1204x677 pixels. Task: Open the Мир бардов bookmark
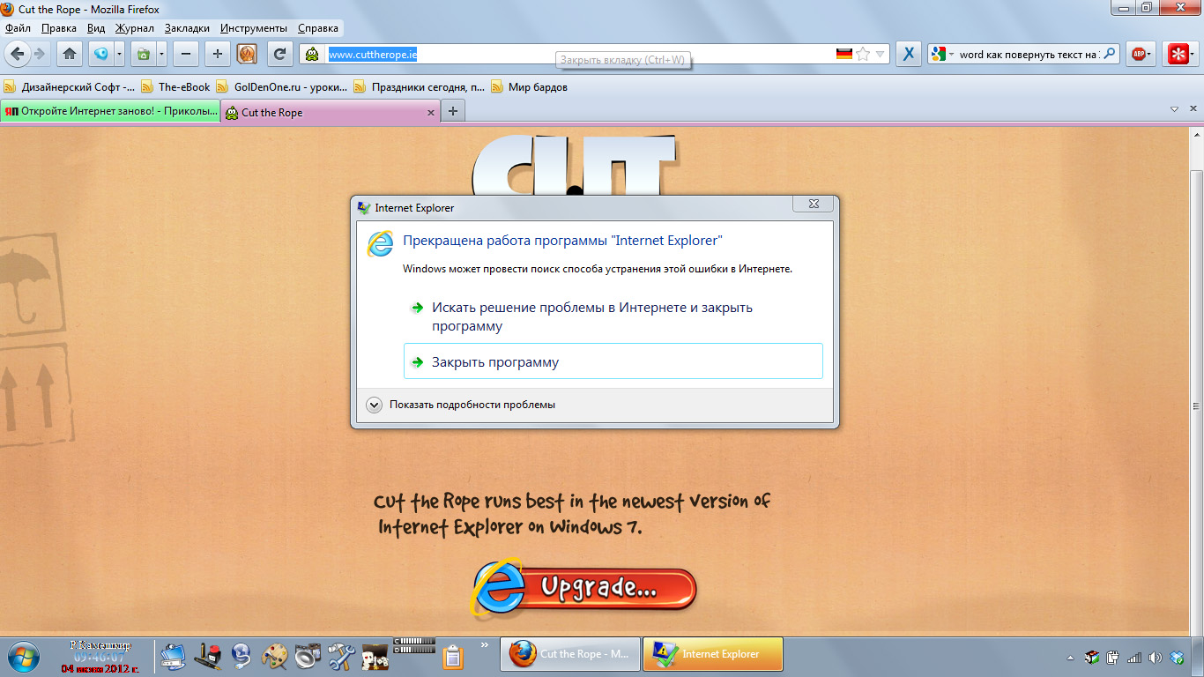(529, 87)
